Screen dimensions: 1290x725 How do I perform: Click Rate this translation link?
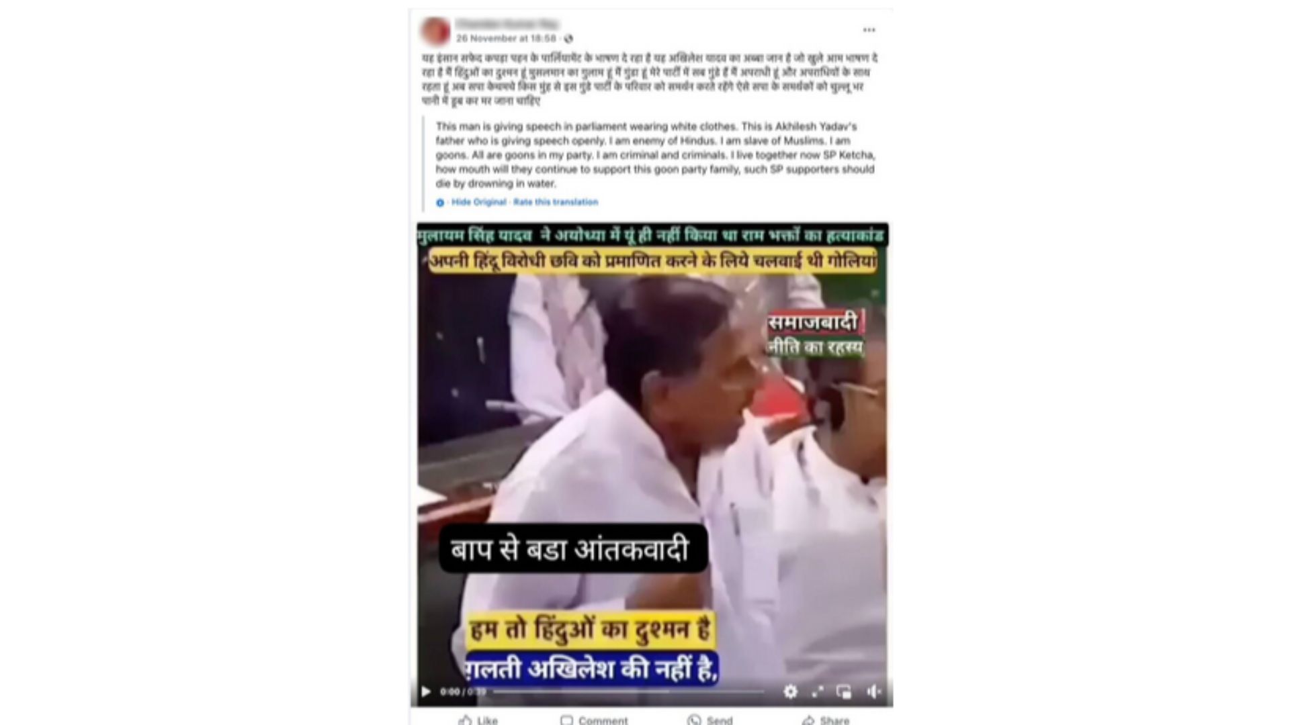coord(556,202)
